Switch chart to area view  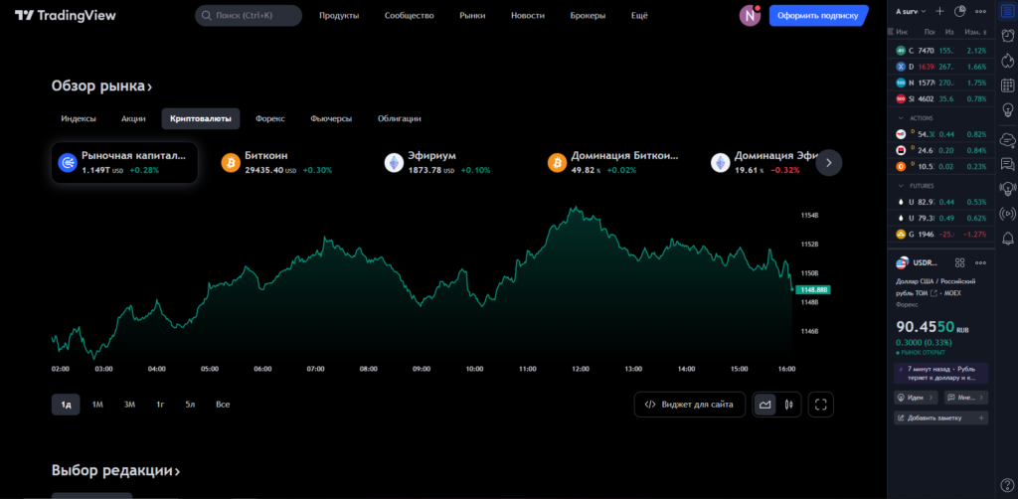tap(764, 405)
